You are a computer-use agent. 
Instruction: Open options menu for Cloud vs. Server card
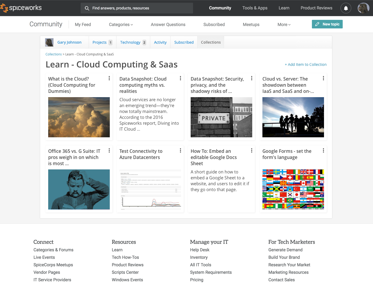[323, 78]
